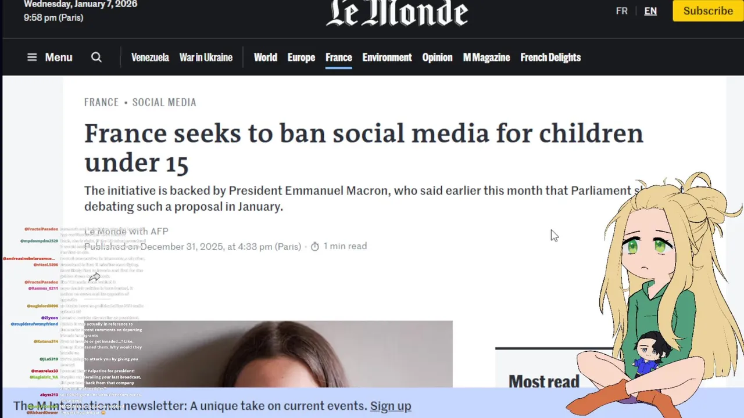The image size is (744, 418).
Task: Open the Venezuela section
Action: click(x=150, y=57)
